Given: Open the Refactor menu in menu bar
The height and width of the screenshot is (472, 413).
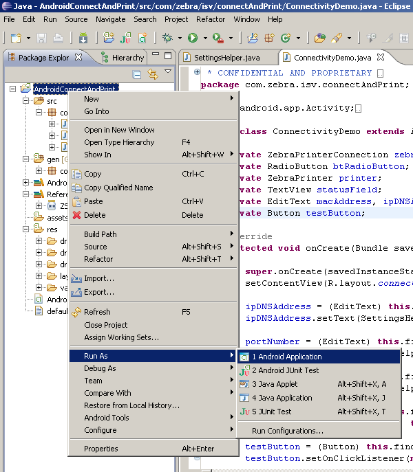Looking at the screenshot, I should pos(211,19).
